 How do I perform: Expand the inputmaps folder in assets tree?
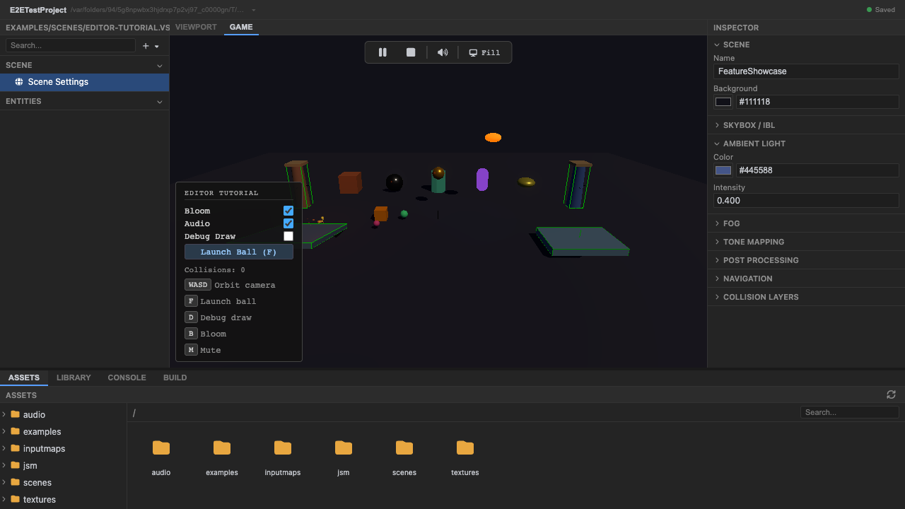4,448
